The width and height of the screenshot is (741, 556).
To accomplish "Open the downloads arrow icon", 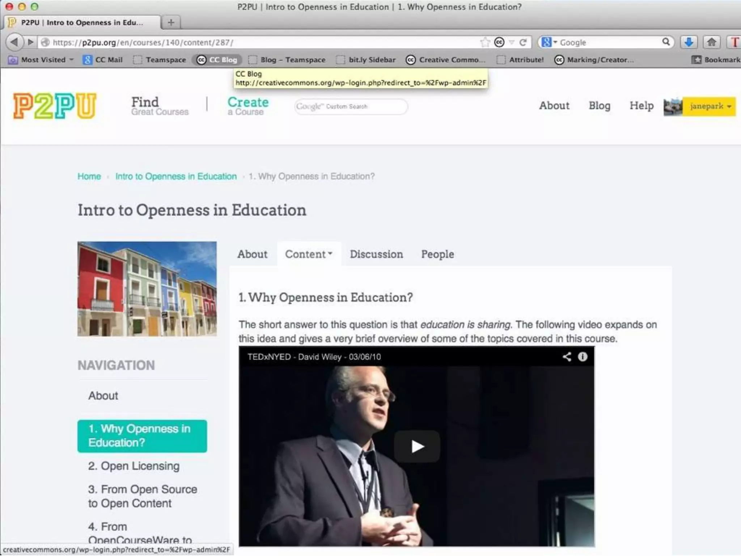I will (x=689, y=42).
